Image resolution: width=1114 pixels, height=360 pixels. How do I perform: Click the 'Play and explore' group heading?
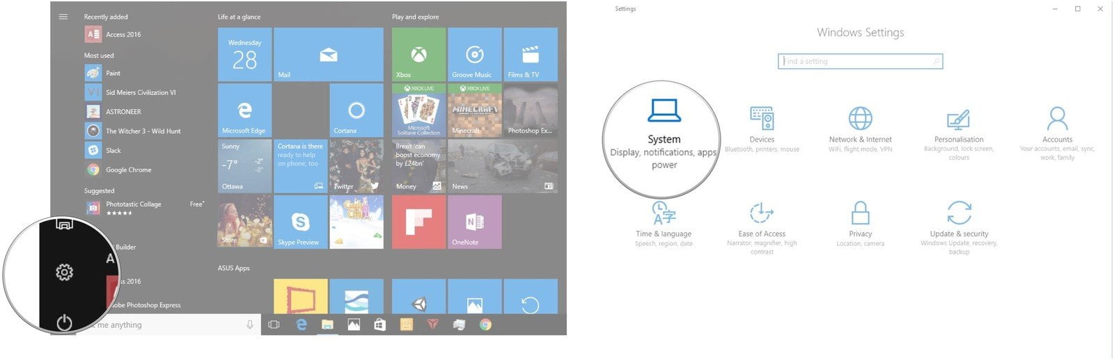click(415, 17)
